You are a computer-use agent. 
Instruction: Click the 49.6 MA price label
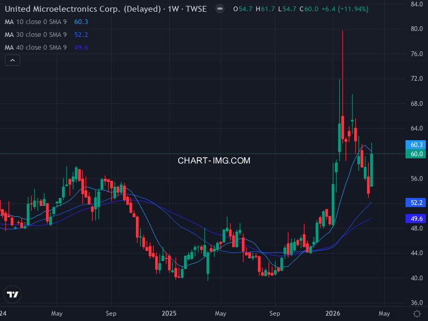416,219
